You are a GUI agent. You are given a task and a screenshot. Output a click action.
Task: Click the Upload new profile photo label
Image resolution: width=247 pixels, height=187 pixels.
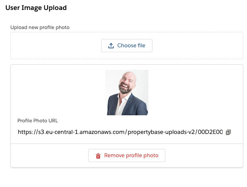[40, 27]
